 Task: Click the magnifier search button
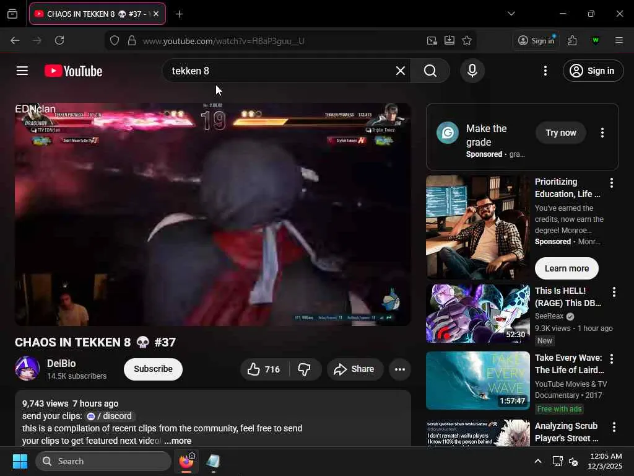[430, 71]
